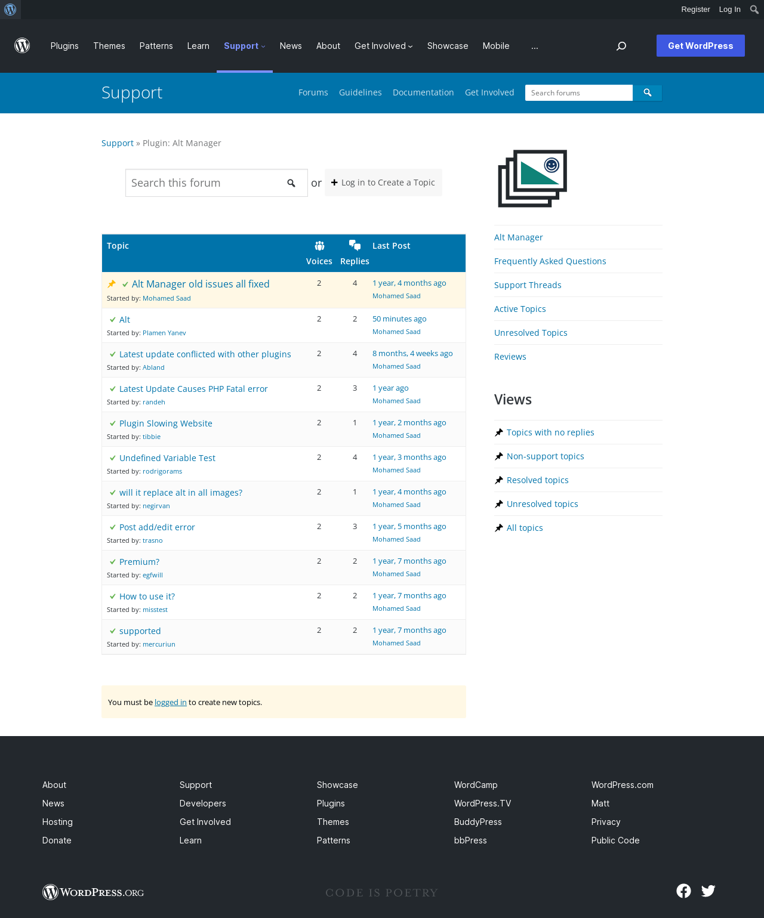
Task: Open the How to use it? topic
Action: (x=147, y=596)
